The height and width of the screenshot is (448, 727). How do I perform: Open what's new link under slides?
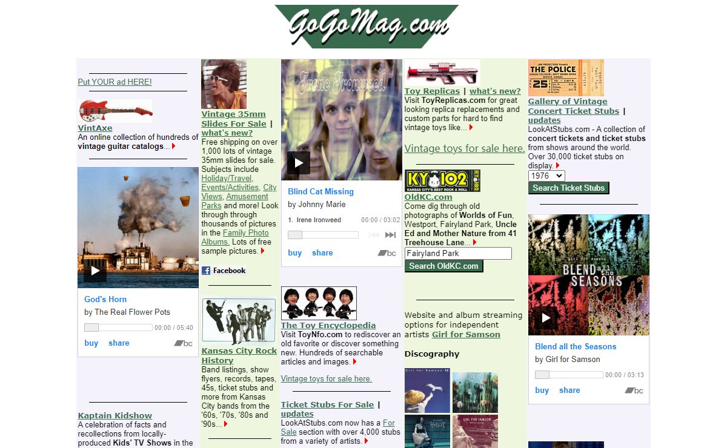[x=227, y=133]
